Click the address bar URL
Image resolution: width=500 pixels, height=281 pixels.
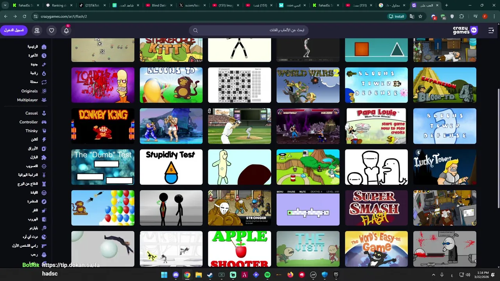pyautogui.click(x=64, y=16)
